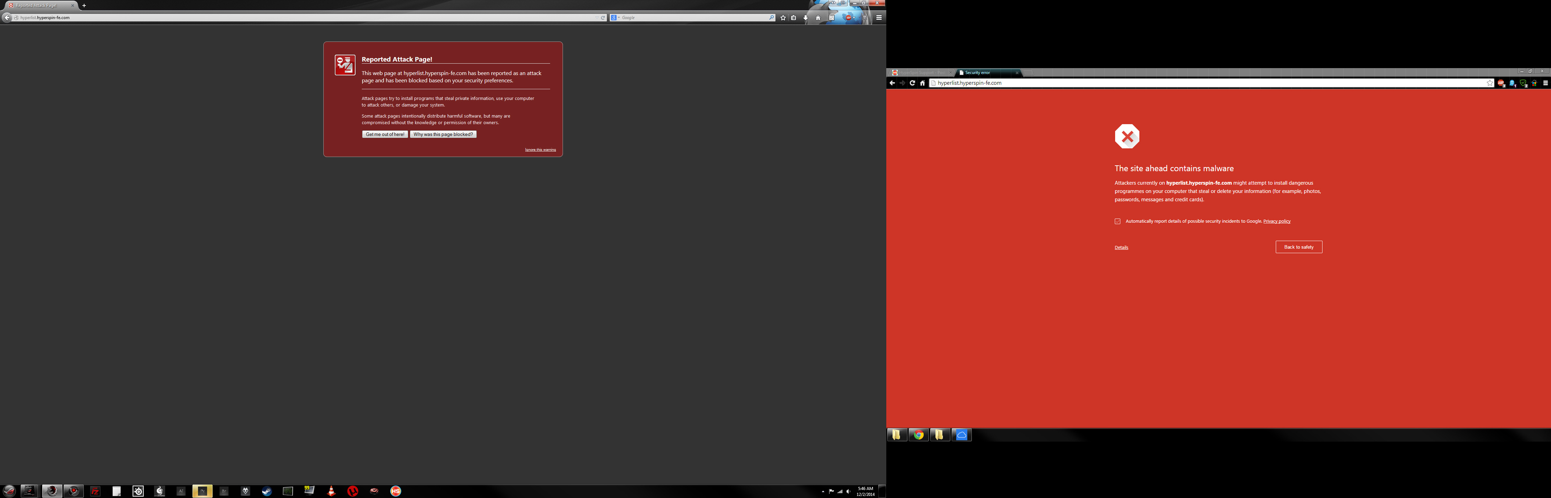1551x498 pixels.
Task: Open Photoshop from taskbar
Action: [202, 491]
